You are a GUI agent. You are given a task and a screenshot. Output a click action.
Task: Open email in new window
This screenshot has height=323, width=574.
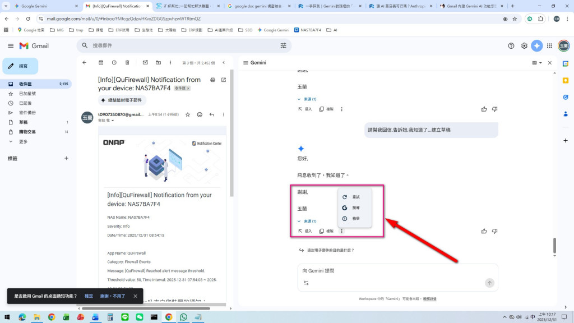[224, 80]
